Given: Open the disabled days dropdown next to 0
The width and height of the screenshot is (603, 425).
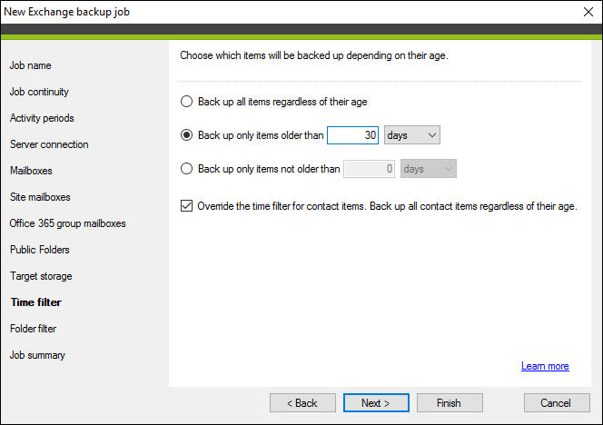Looking at the screenshot, I should click(429, 169).
